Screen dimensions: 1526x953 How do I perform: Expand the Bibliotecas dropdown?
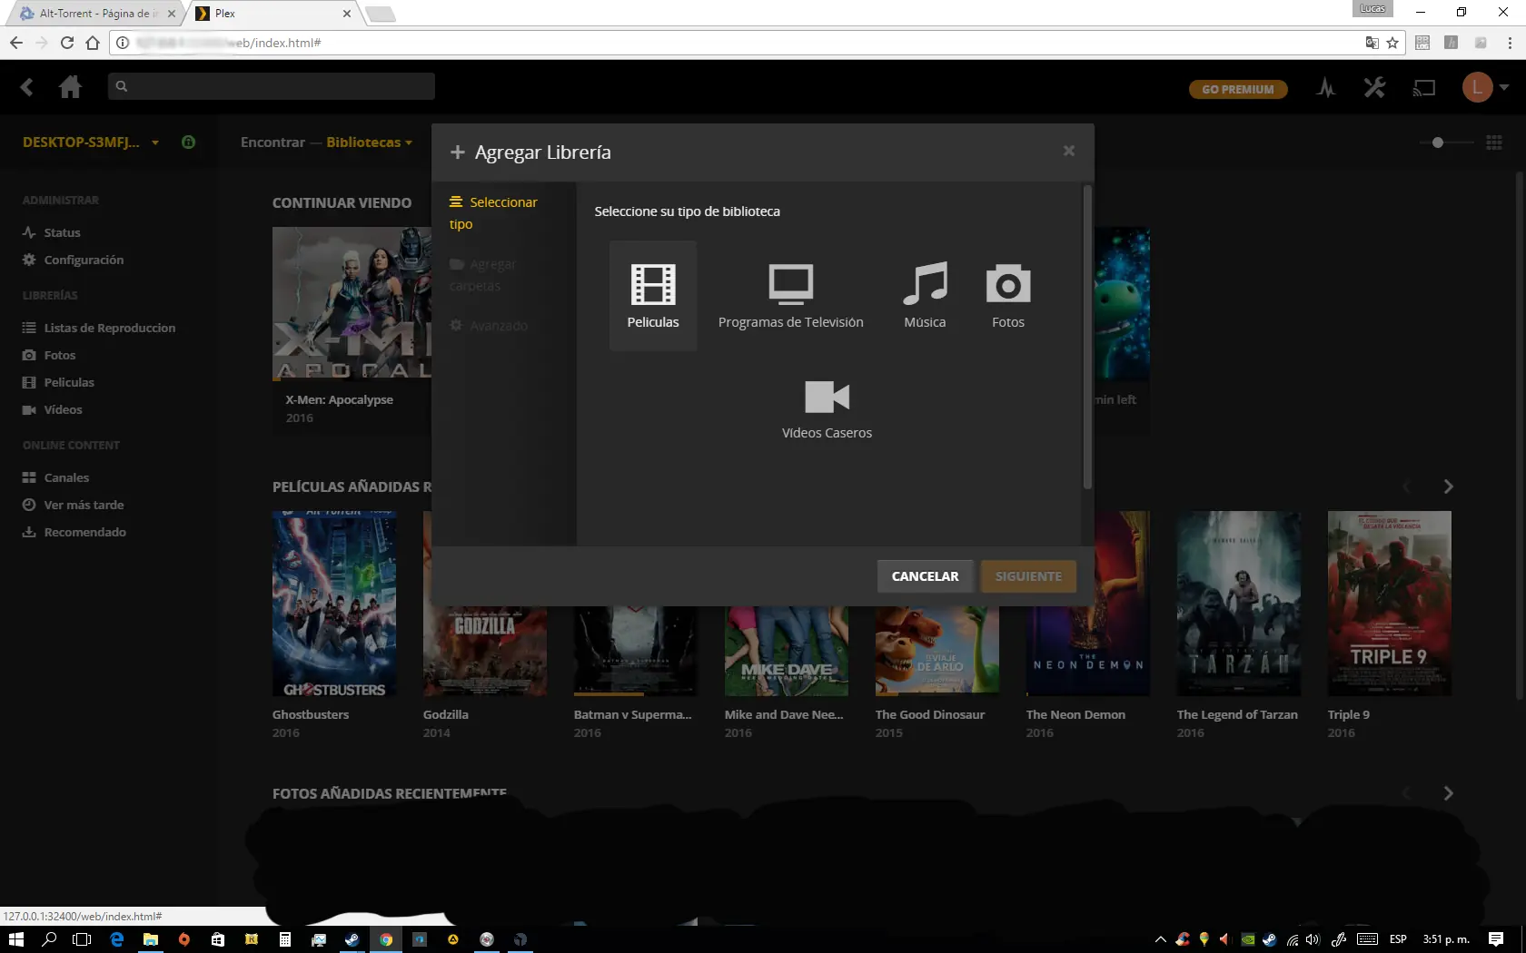[369, 142]
